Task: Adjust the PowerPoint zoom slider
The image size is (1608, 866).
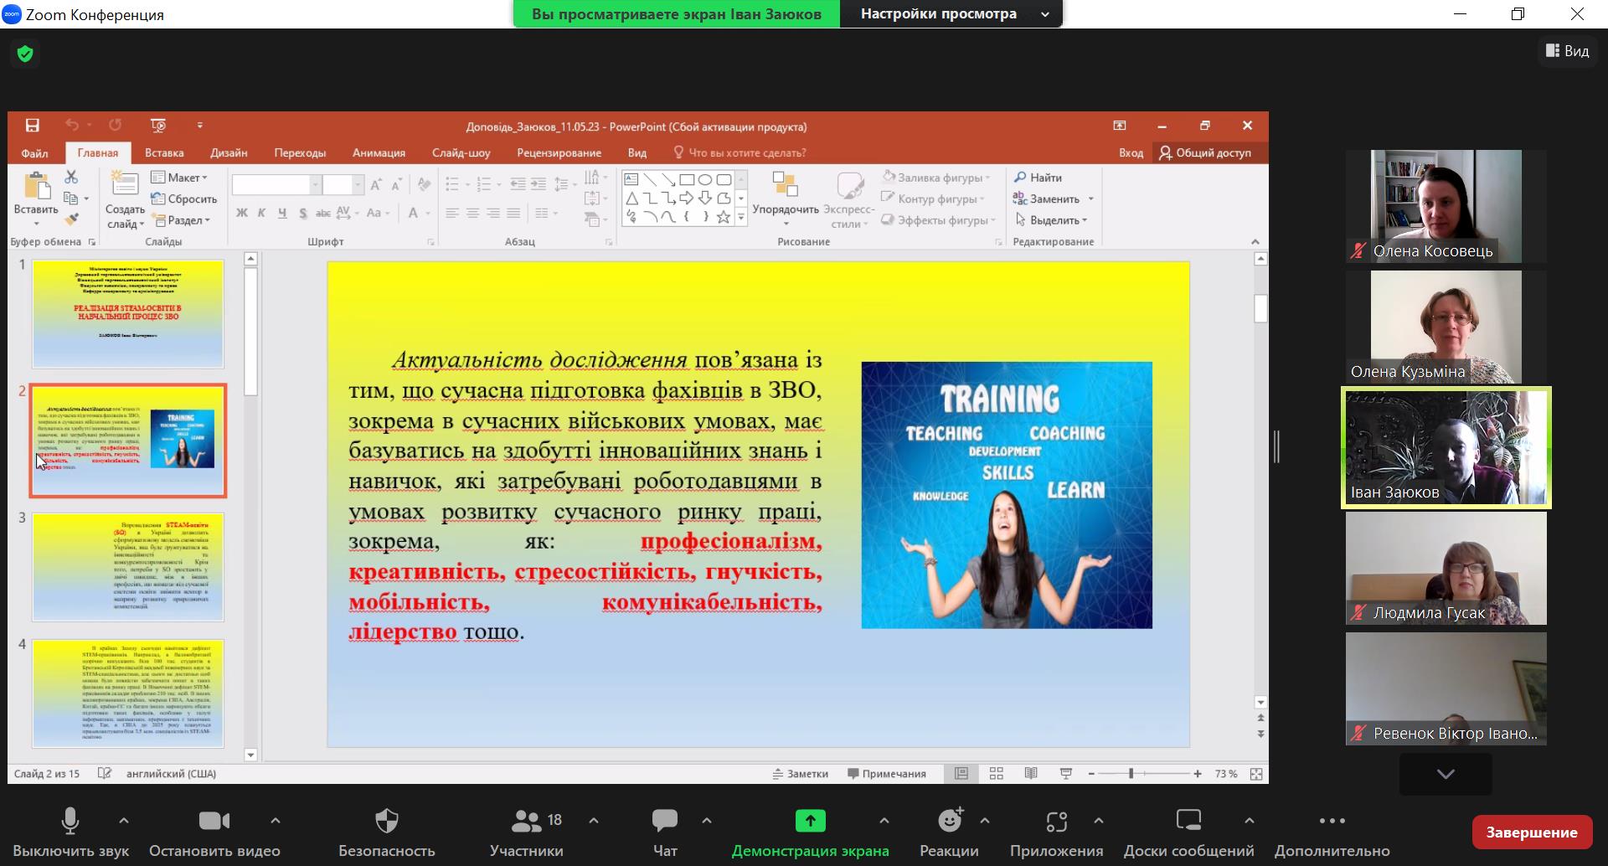Action: click(x=1131, y=774)
